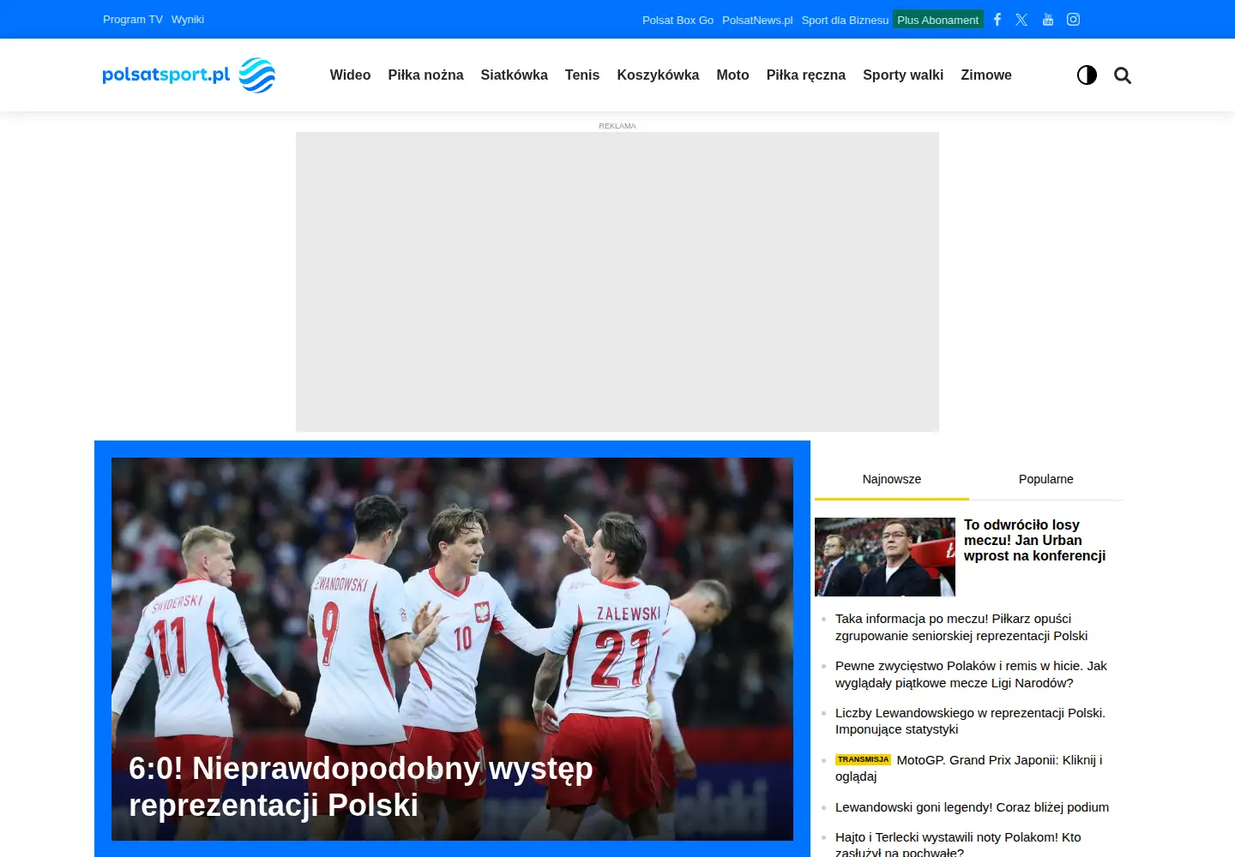The width and height of the screenshot is (1235, 857).
Task: Click the polsatsport.pl logo
Action: pyautogui.click(x=189, y=75)
